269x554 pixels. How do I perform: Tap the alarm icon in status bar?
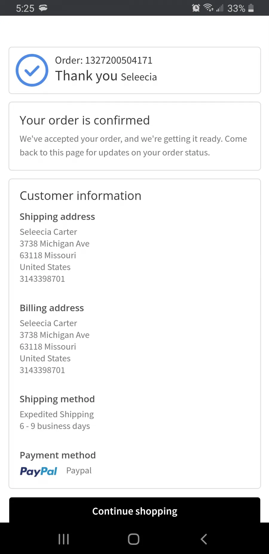(x=196, y=8)
